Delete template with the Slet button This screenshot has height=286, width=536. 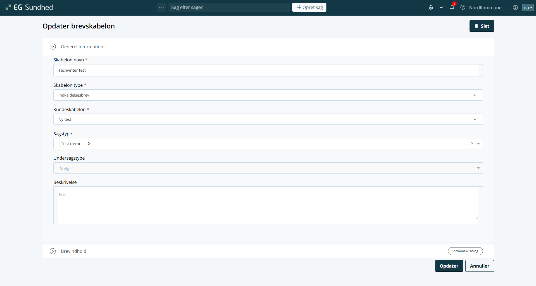[x=482, y=26]
